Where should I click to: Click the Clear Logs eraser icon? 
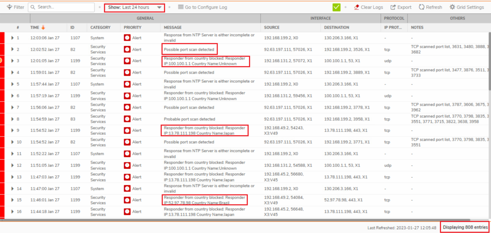[356, 7]
